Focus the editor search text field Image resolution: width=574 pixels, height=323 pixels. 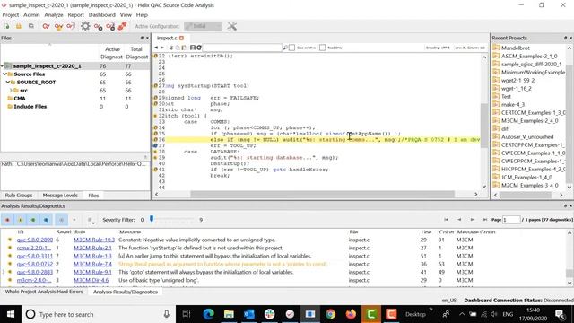coord(242,48)
